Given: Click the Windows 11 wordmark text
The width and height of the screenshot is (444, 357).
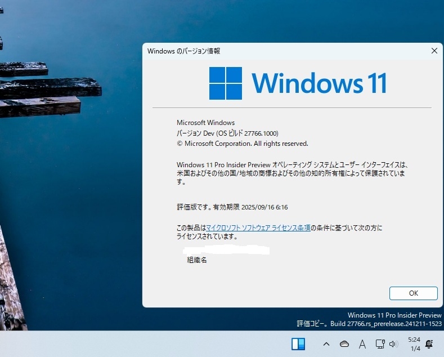Looking at the screenshot, I should pos(319,83).
